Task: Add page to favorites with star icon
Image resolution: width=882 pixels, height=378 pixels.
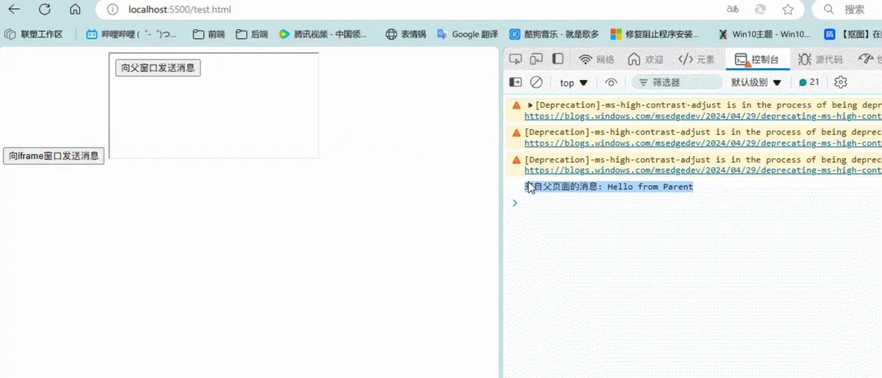Action: [788, 10]
